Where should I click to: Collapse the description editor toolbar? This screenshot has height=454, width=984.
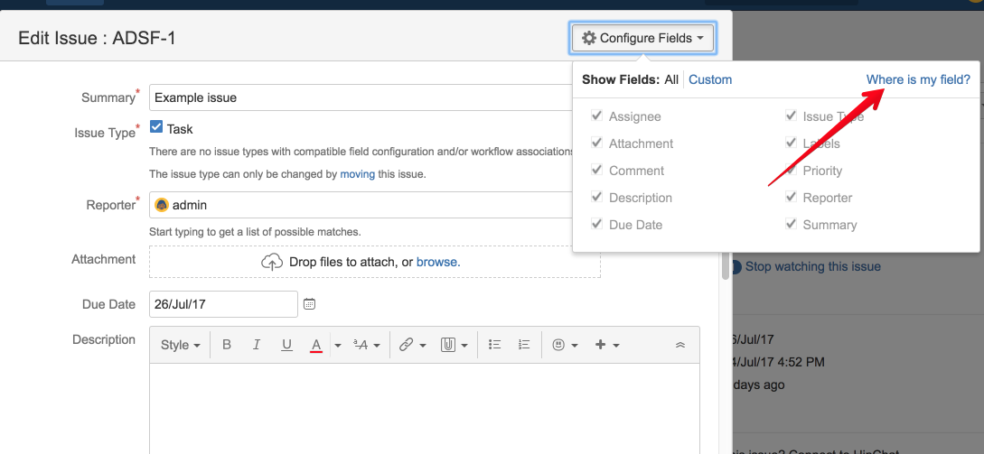pos(680,345)
